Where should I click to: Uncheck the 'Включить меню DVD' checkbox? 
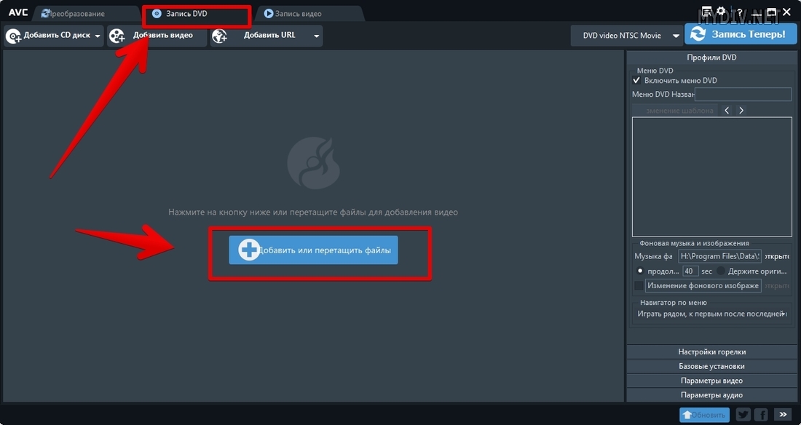click(x=637, y=81)
